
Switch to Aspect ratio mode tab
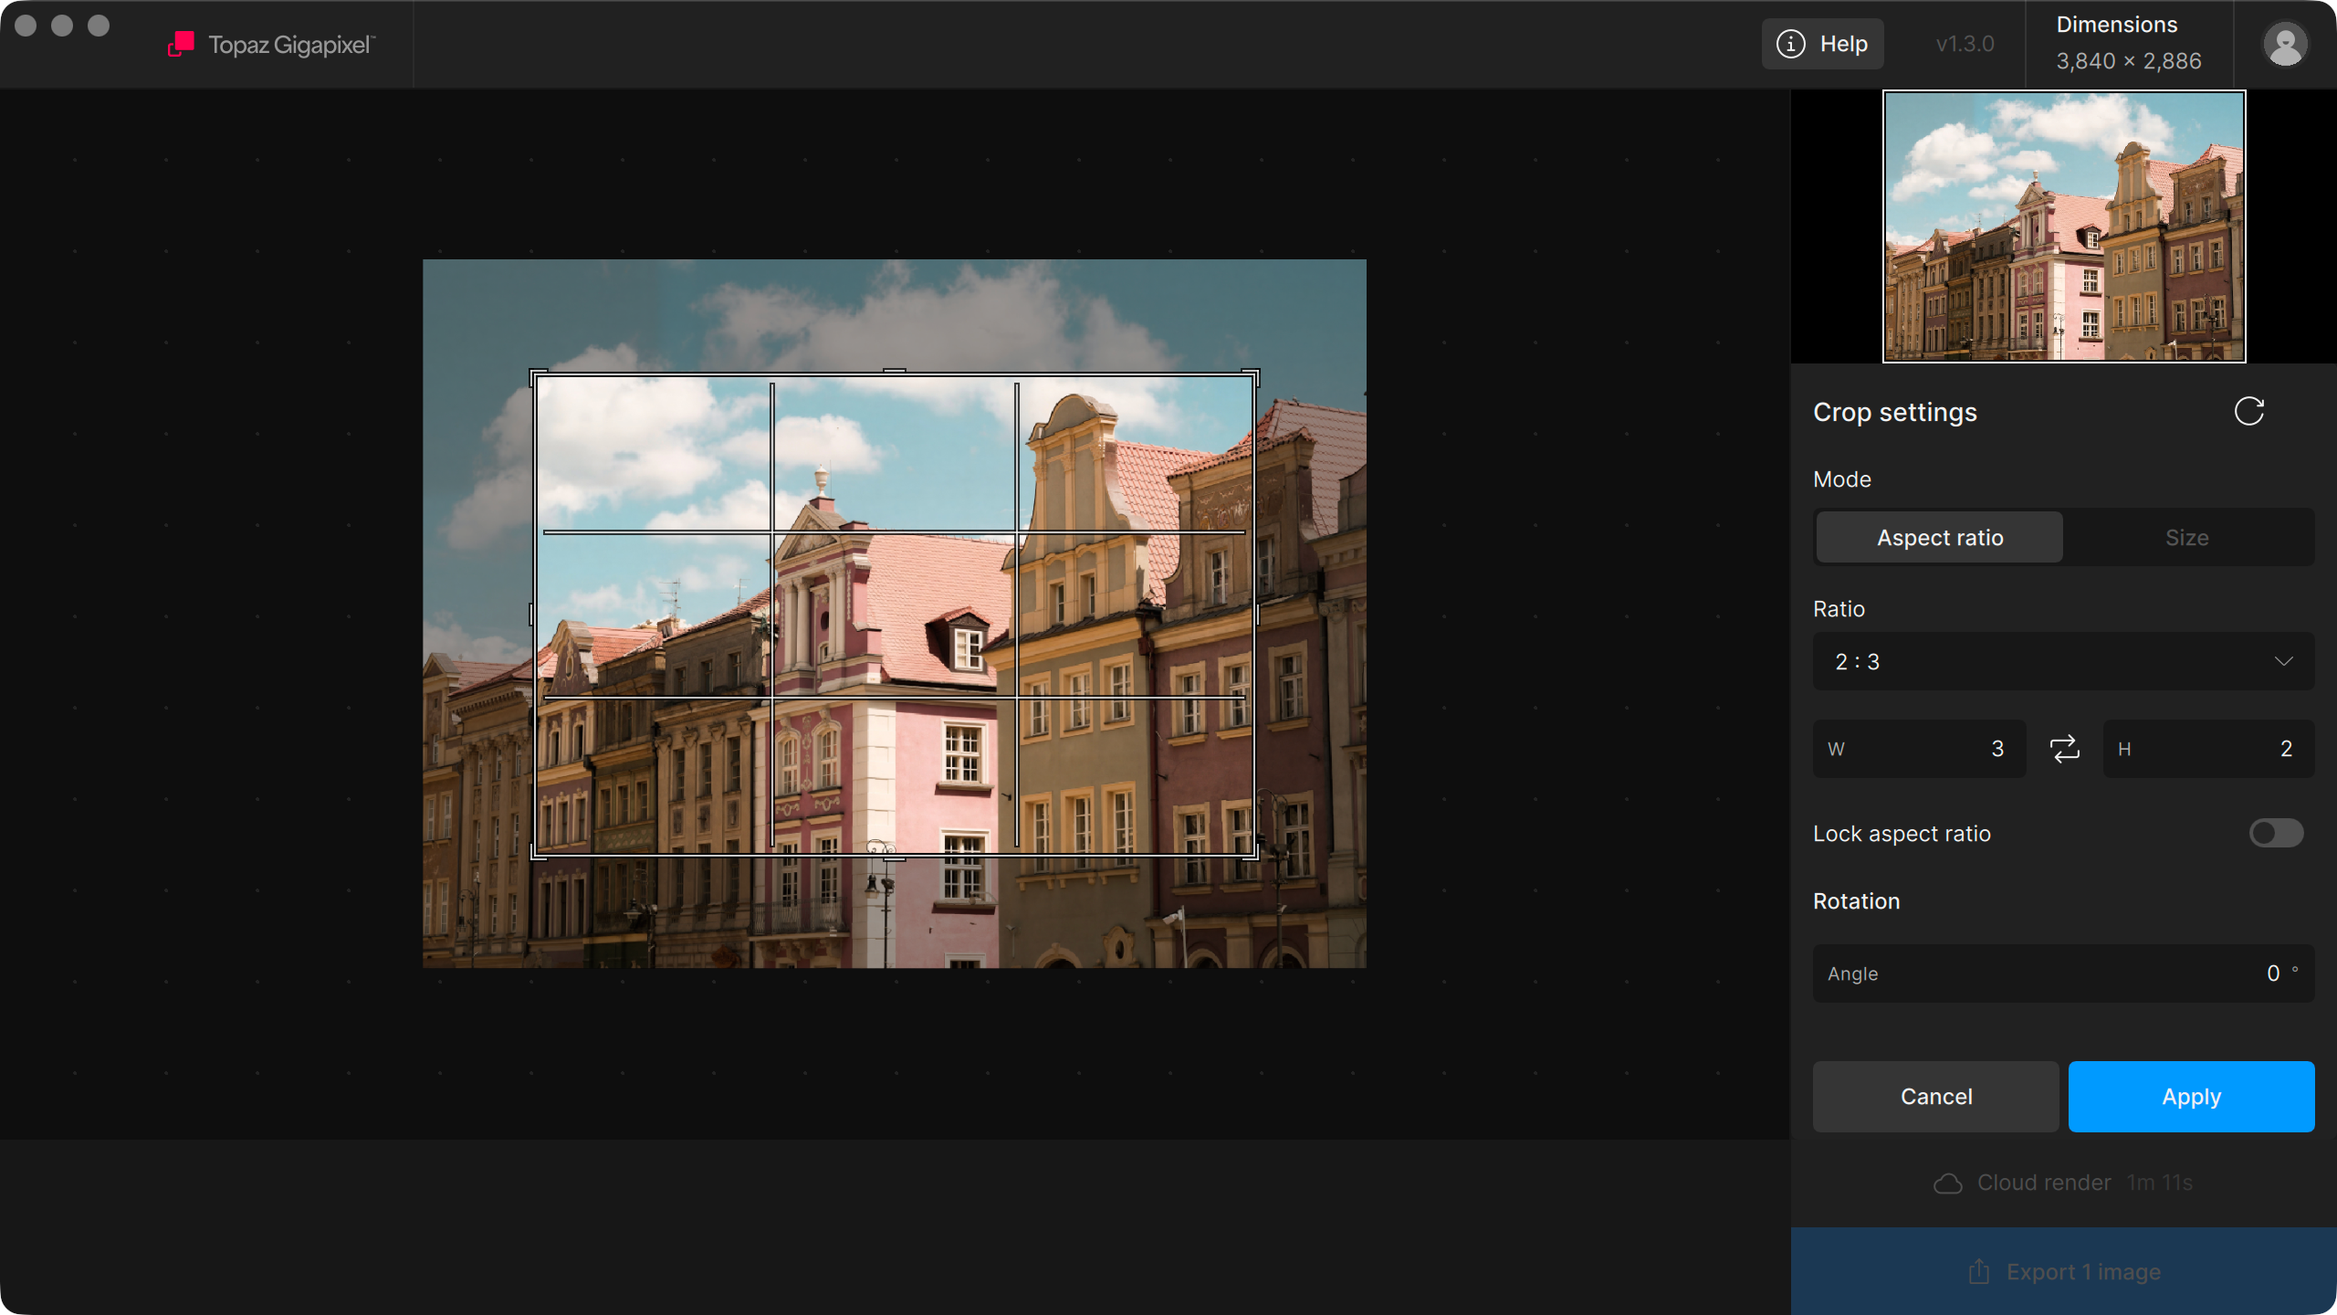[1940, 538]
